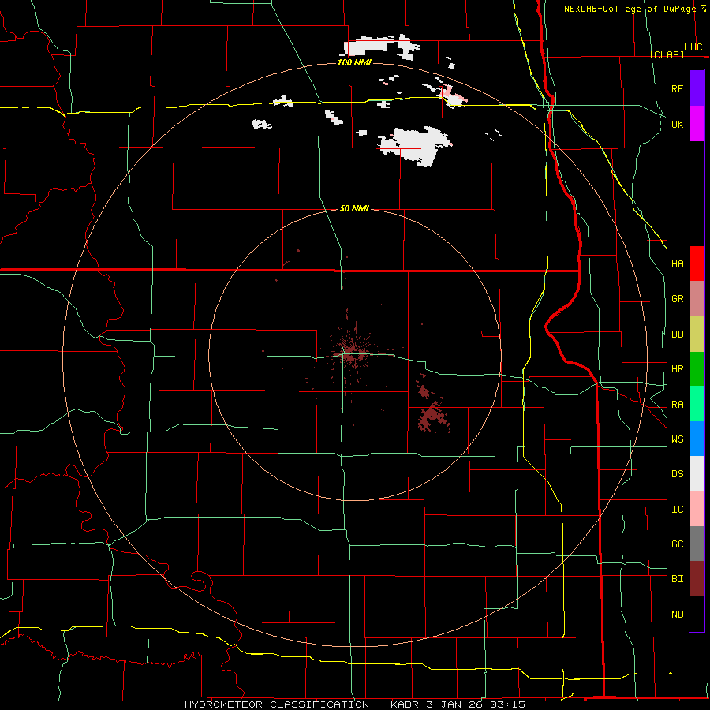This screenshot has height=710, width=710.
Task: Click the "UK" legend label
Action: point(677,124)
